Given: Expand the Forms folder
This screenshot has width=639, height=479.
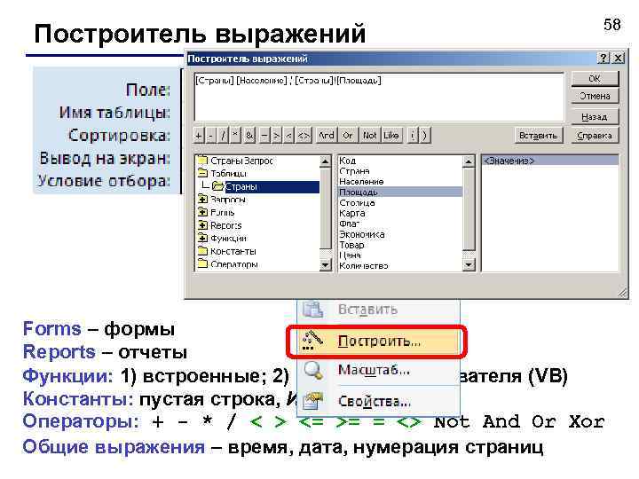Looking at the screenshot, I should click(x=202, y=212).
